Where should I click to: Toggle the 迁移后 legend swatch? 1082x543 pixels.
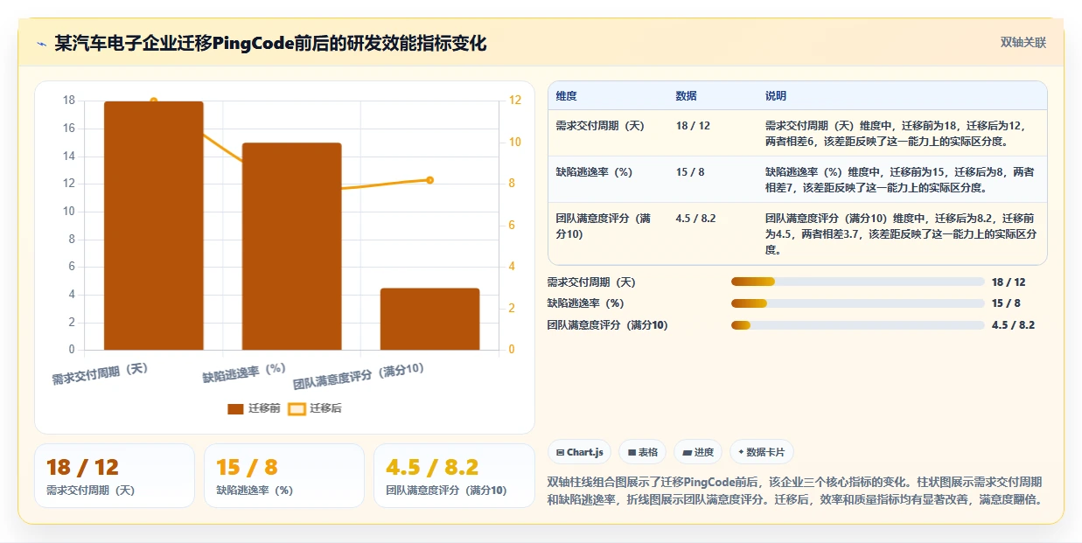(297, 408)
